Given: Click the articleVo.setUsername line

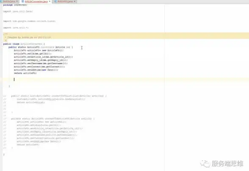Looking at the screenshot, I should 41,63.
